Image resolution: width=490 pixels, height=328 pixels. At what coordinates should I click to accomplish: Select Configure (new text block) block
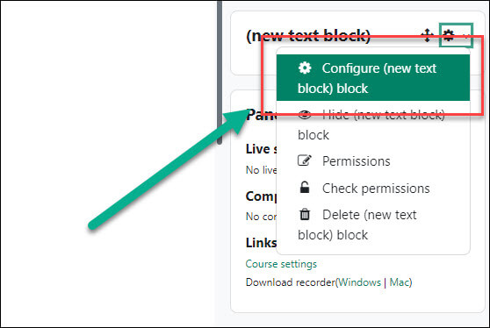click(373, 78)
